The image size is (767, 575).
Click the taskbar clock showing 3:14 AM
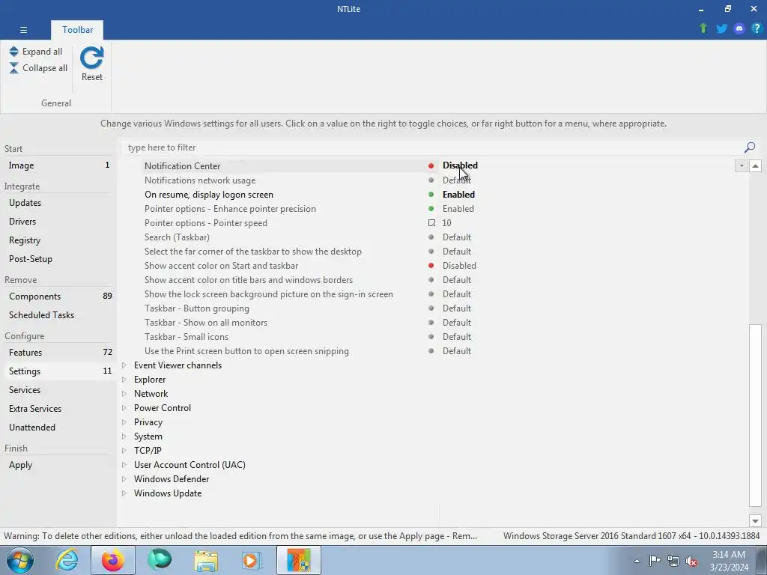pyautogui.click(x=729, y=561)
